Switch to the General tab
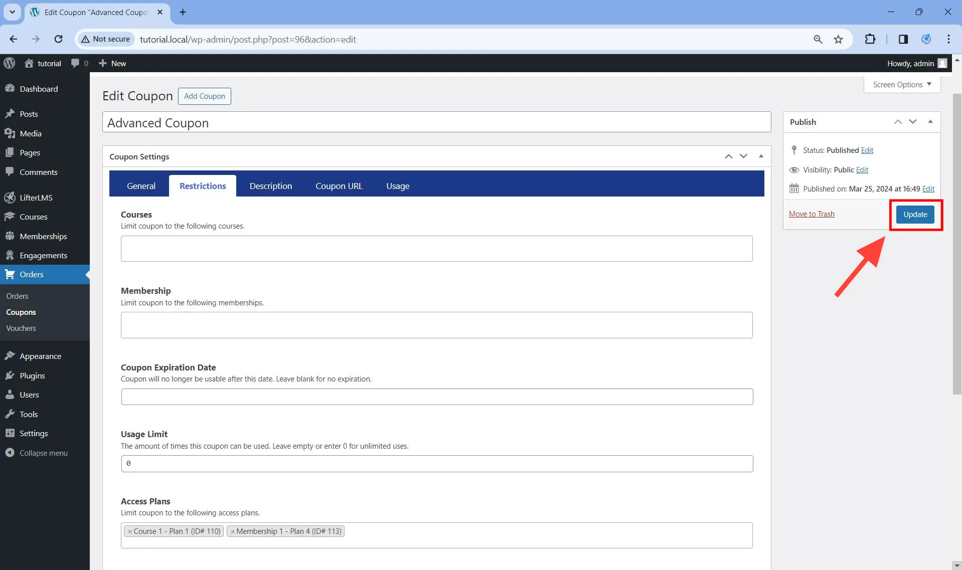The image size is (962, 570). (141, 186)
